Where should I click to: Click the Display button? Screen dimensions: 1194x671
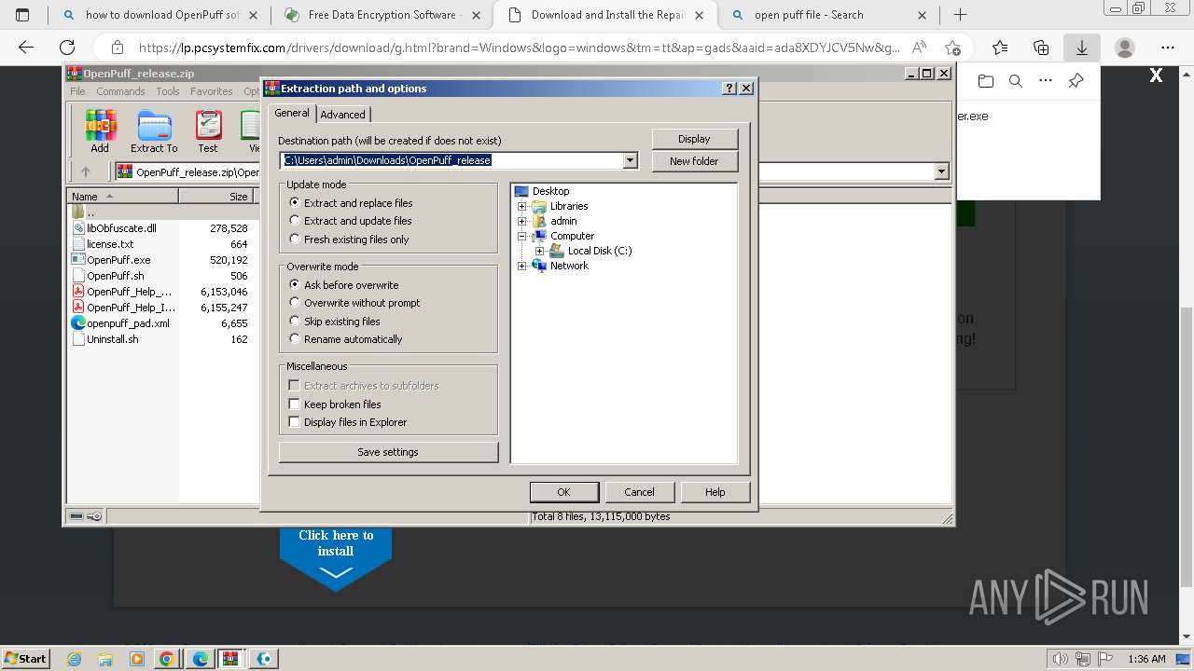(694, 139)
